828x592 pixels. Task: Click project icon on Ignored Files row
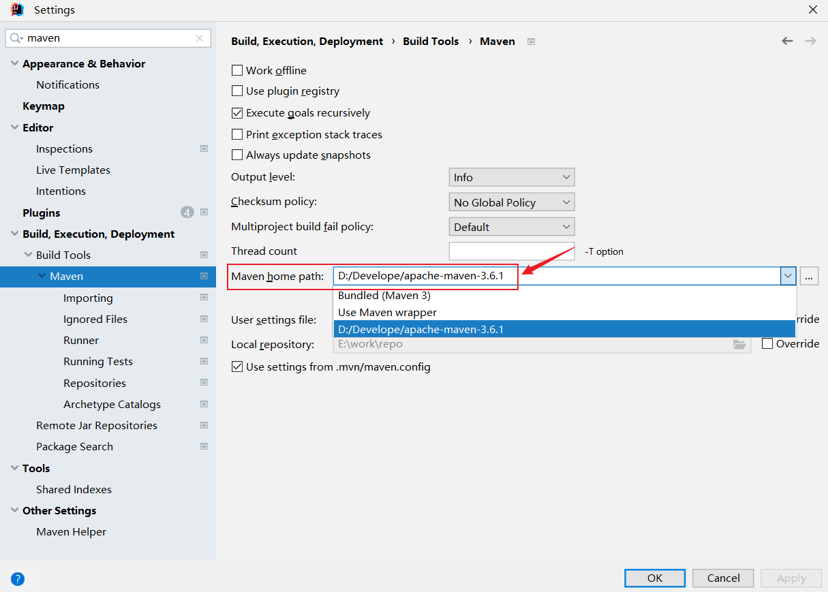point(204,319)
